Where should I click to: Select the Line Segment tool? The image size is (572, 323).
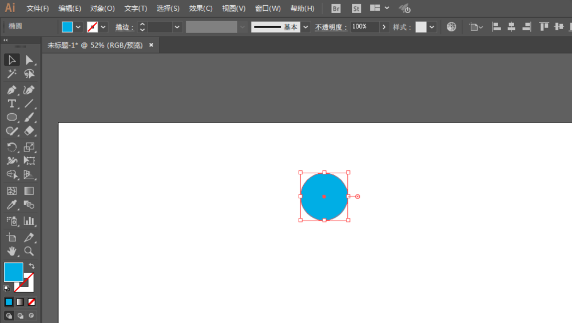click(29, 103)
